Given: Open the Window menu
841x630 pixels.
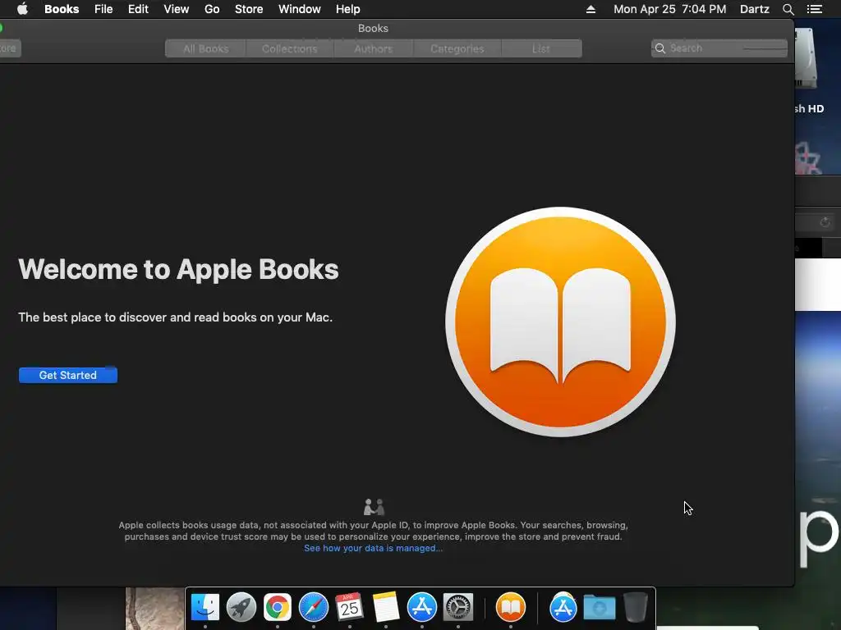Looking at the screenshot, I should tap(299, 9).
